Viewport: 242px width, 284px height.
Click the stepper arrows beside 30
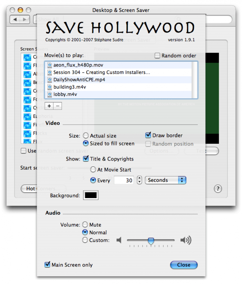point(139,180)
